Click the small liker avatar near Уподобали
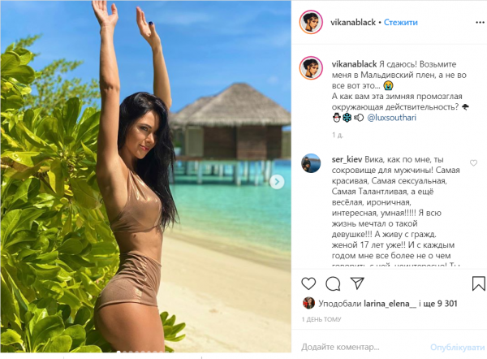The image size is (487, 359). pyautogui.click(x=308, y=303)
